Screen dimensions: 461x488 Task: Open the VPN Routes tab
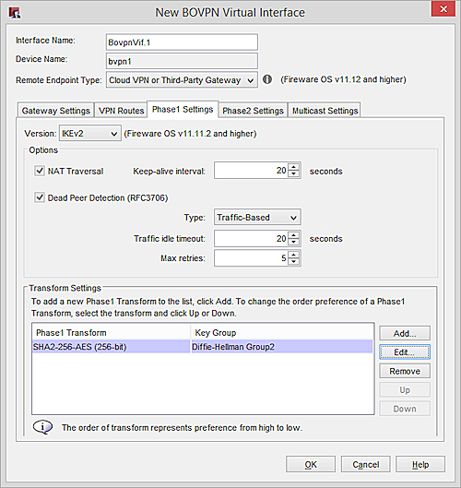121,111
